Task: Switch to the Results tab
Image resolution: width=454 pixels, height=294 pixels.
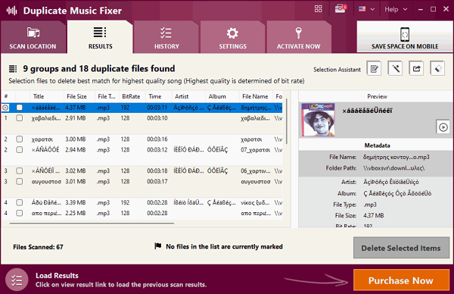Action: click(x=100, y=37)
